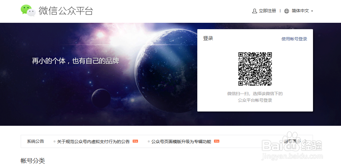The height and width of the screenshot is (168, 341).
Task: Click the 帐号分类 heading
Action: [x=33, y=161]
